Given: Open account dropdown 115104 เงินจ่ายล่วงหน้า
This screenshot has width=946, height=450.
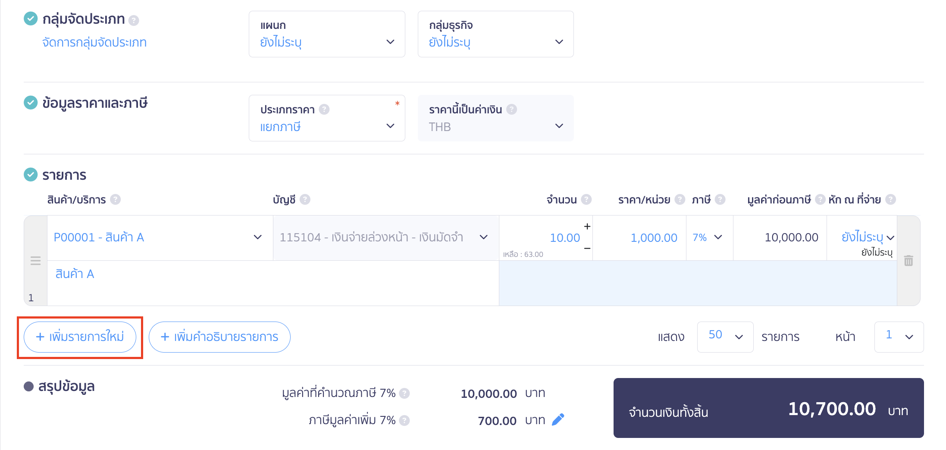Looking at the screenshot, I should (386, 238).
